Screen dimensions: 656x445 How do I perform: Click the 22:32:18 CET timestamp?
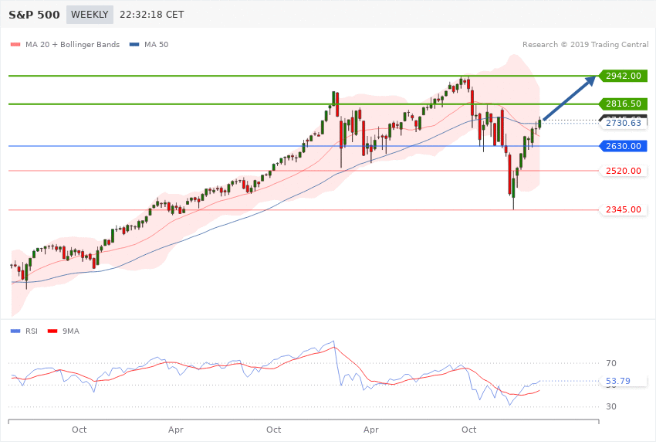click(x=151, y=15)
